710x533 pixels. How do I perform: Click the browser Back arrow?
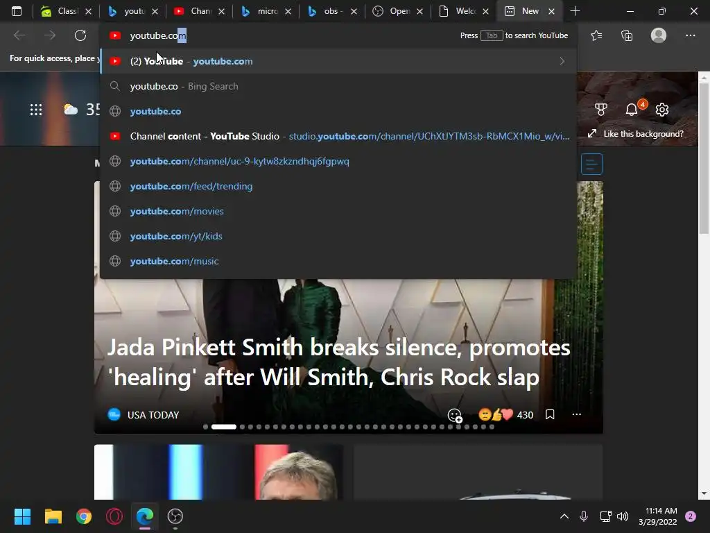tap(19, 35)
